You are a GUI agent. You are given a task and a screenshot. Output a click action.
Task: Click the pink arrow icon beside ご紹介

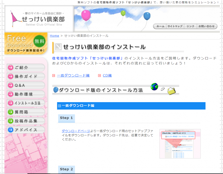[11, 68]
